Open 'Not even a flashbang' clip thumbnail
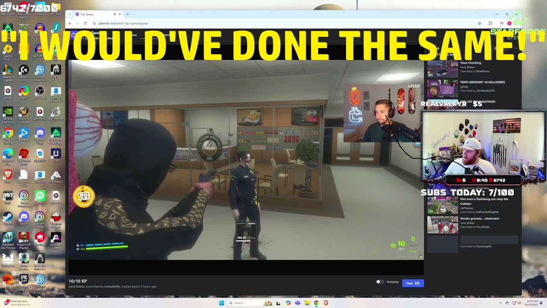This screenshot has width=547, height=308. click(443, 204)
